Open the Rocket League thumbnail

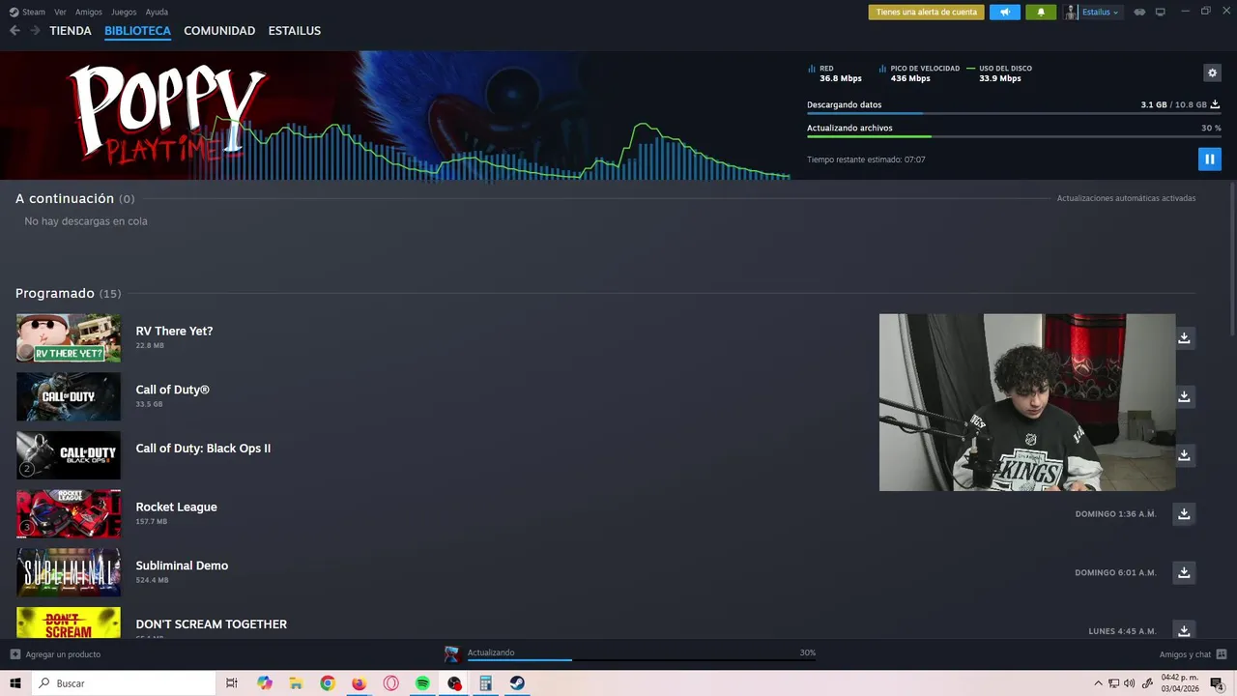click(69, 513)
